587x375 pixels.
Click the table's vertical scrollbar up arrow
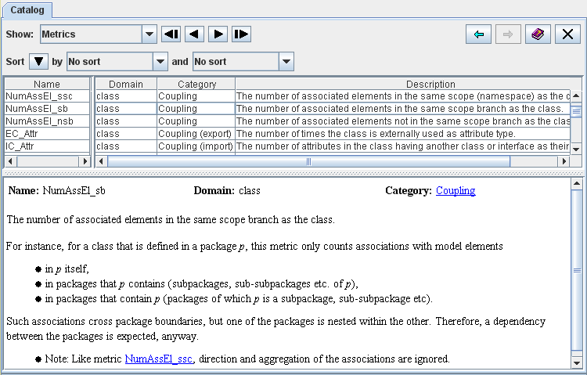pos(576,96)
